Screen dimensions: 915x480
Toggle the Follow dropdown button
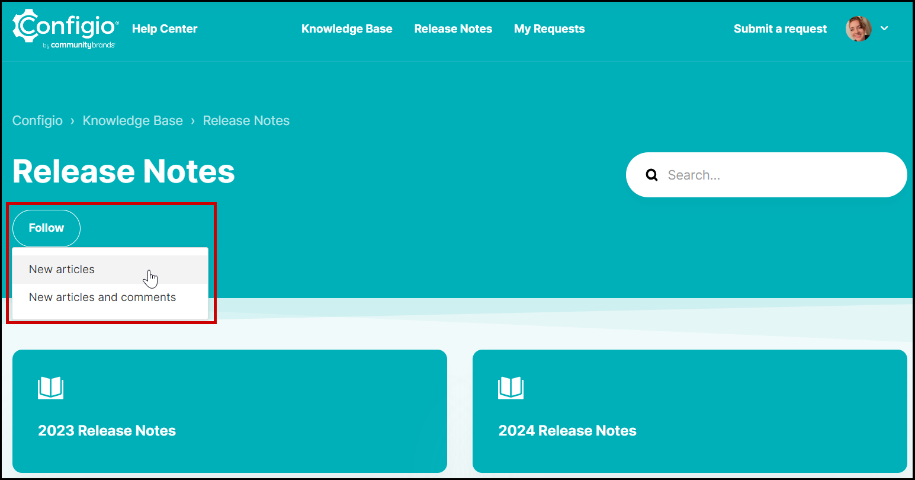pos(46,228)
